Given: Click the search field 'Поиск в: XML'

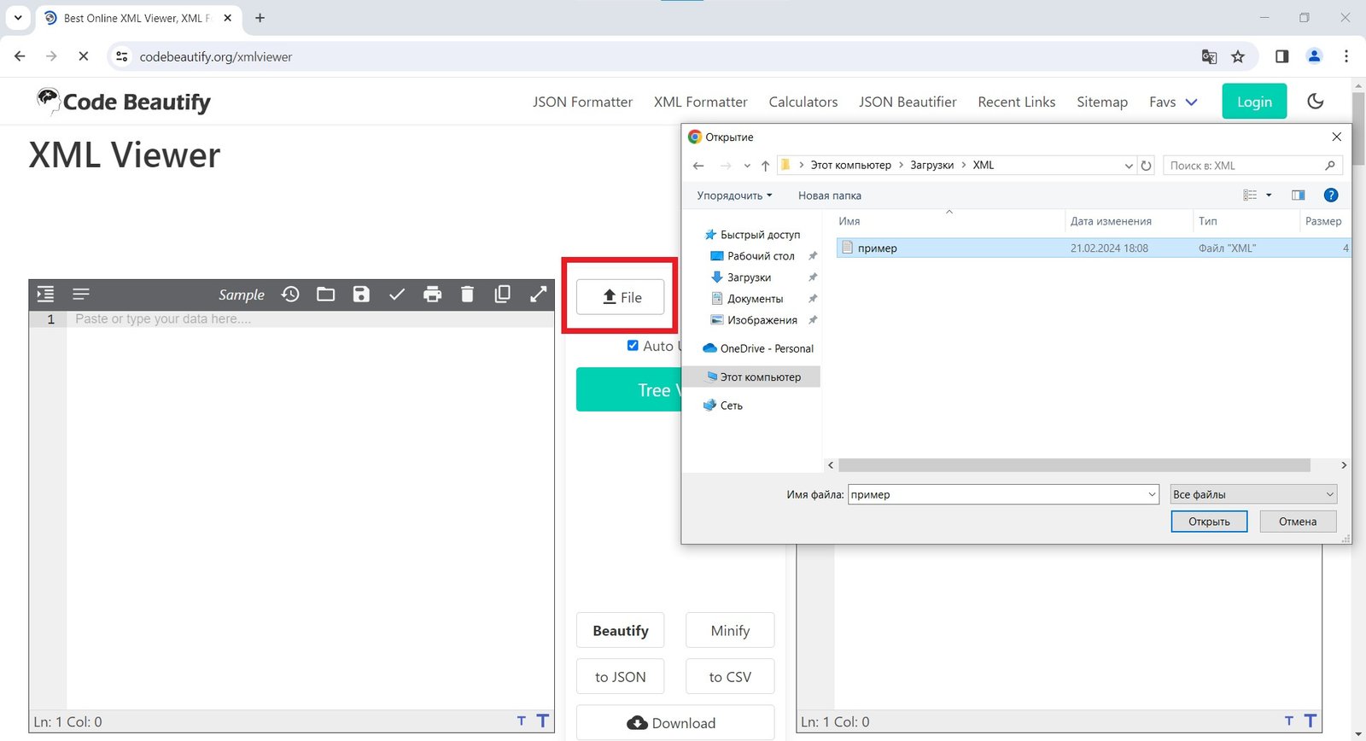Looking at the screenshot, I should [x=1252, y=166].
